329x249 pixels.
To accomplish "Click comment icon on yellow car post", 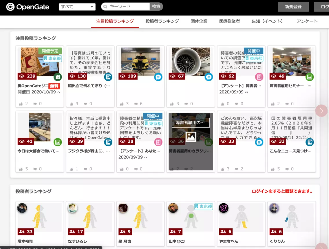I will [x=136, y=104].
